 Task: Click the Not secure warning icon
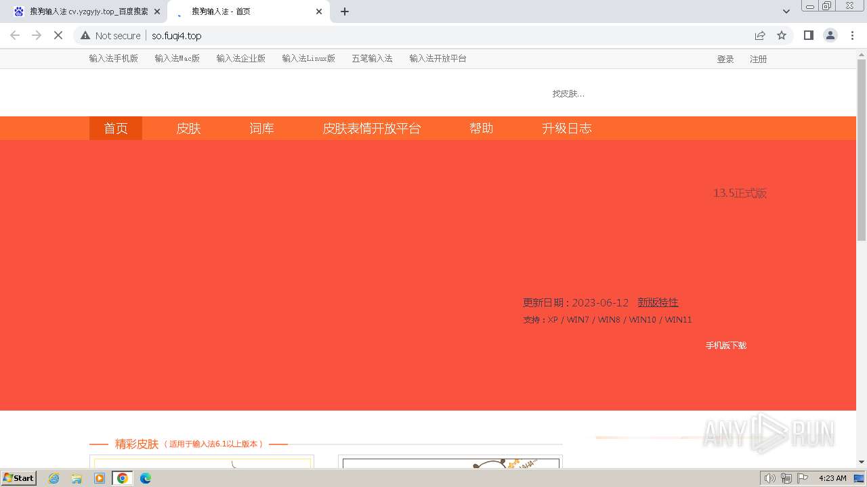coord(85,35)
